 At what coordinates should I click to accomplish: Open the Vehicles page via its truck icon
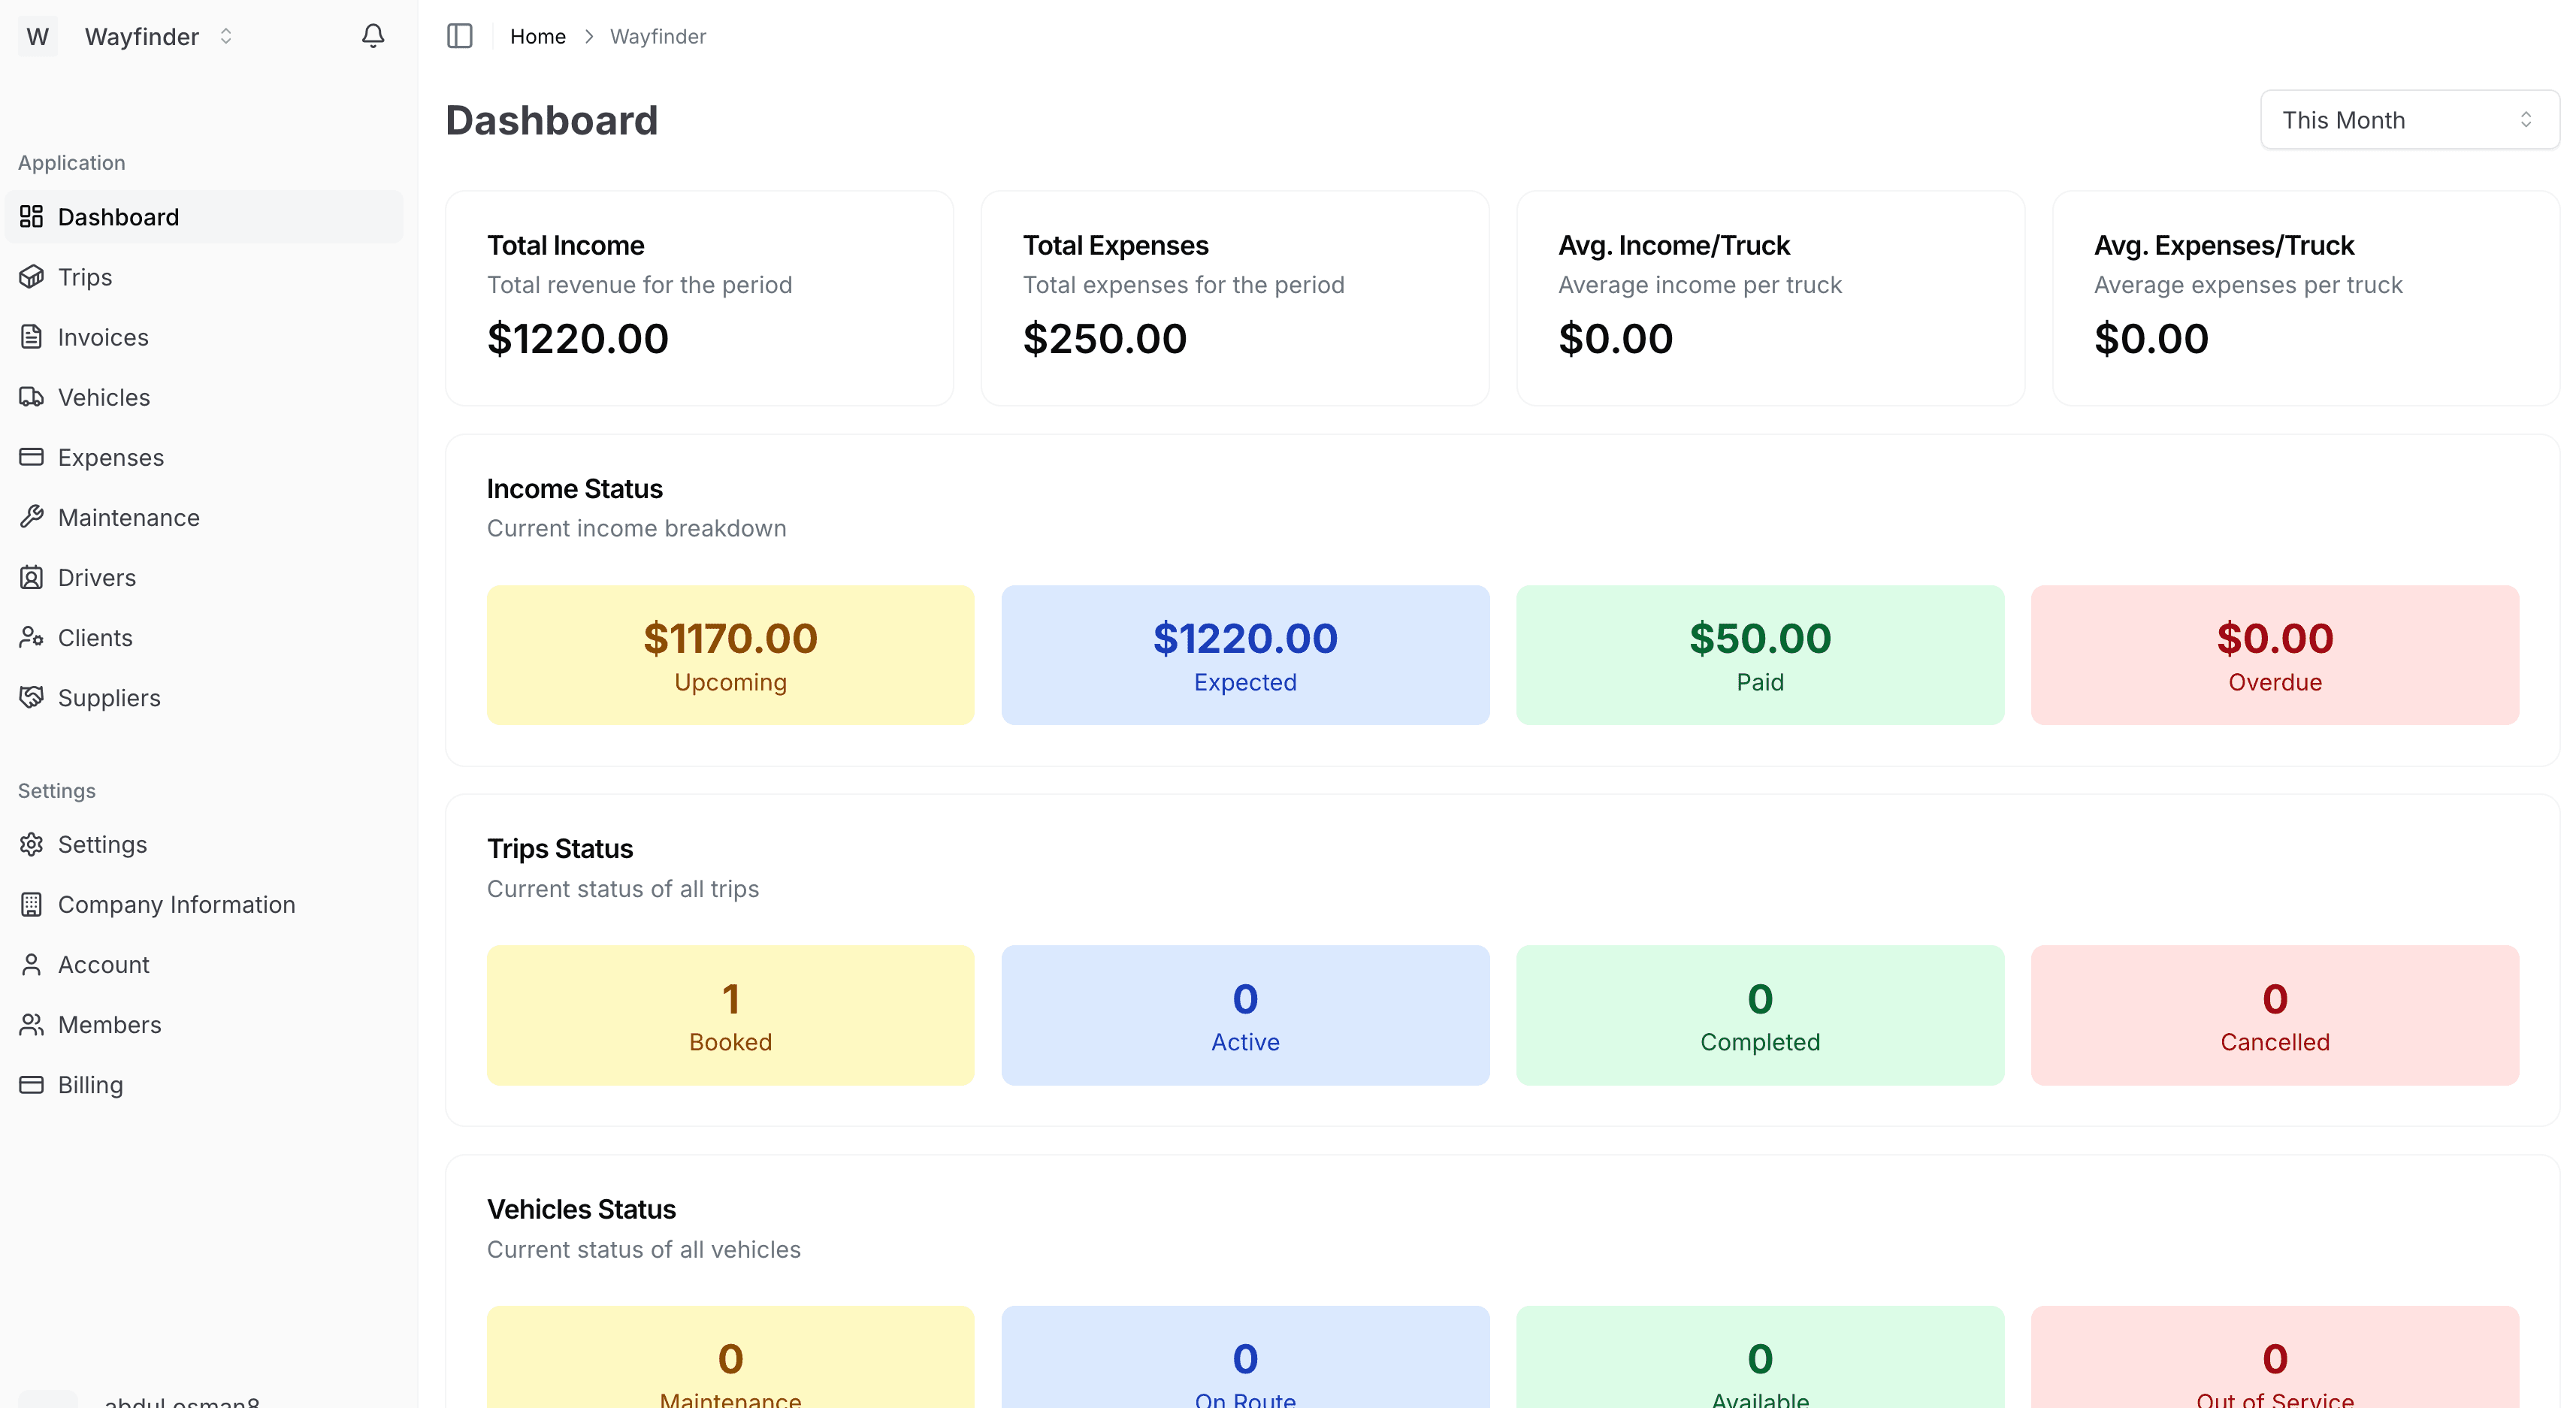click(x=31, y=397)
